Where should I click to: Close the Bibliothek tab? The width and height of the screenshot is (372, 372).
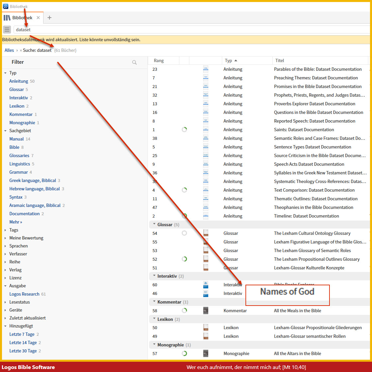click(38, 18)
